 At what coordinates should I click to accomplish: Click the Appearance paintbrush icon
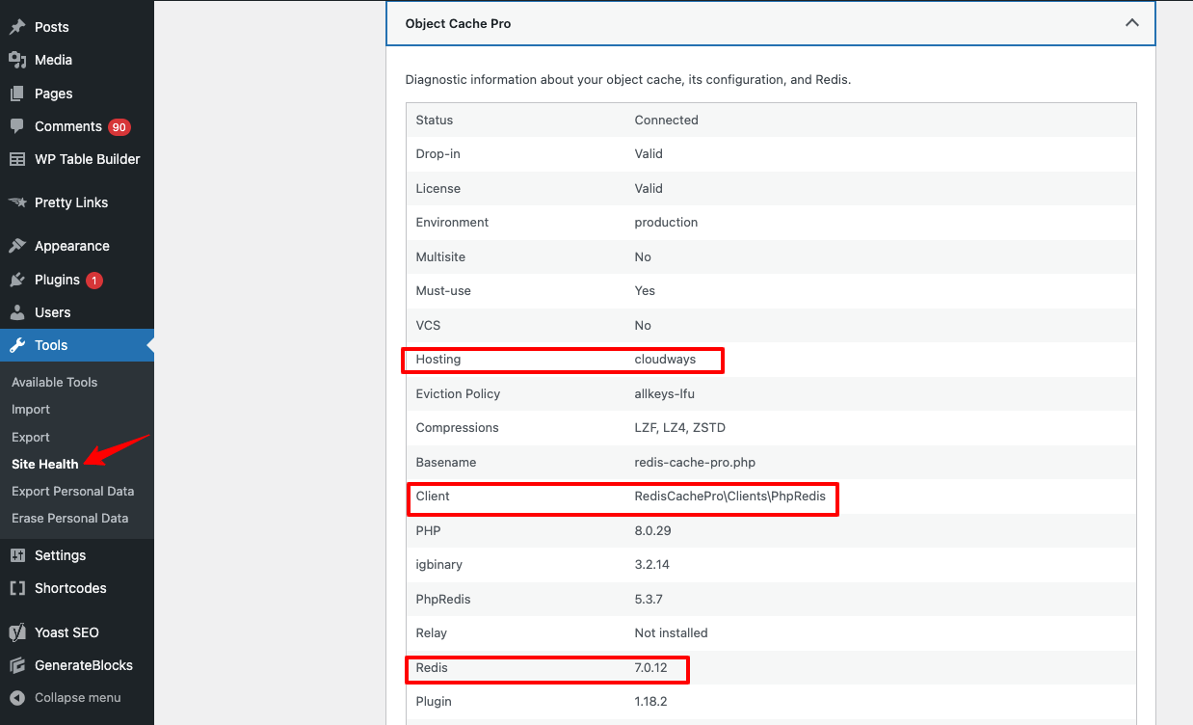tap(17, 246)
